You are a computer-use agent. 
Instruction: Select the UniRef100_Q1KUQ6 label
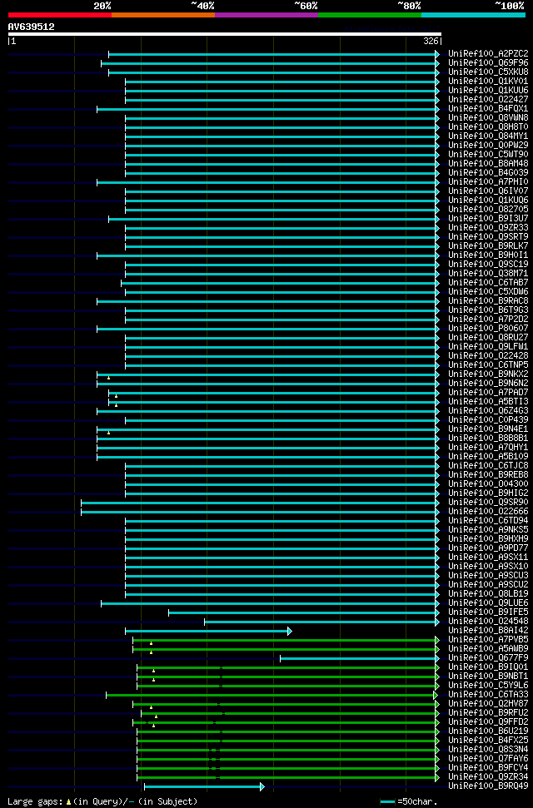coord(488,200)
